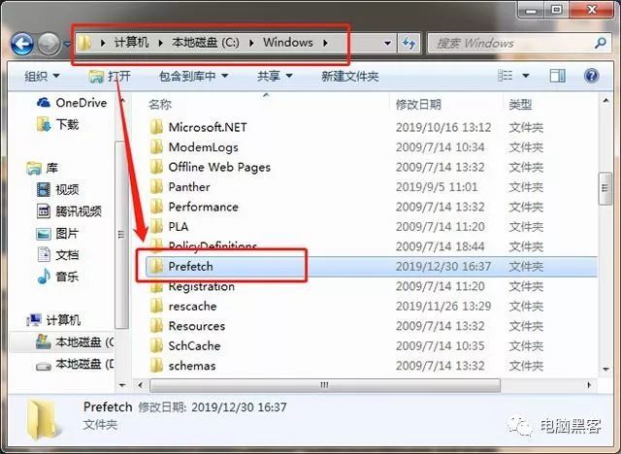The image size is (621, 454).
Task: Click the refresh icon beside address bar
Action: [x=409, y=43]
